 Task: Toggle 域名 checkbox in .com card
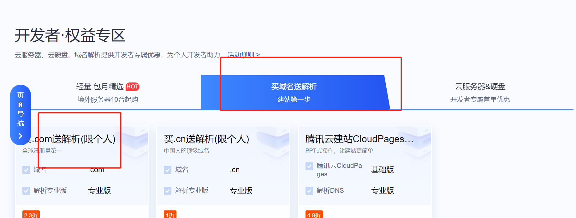(26, 170)
